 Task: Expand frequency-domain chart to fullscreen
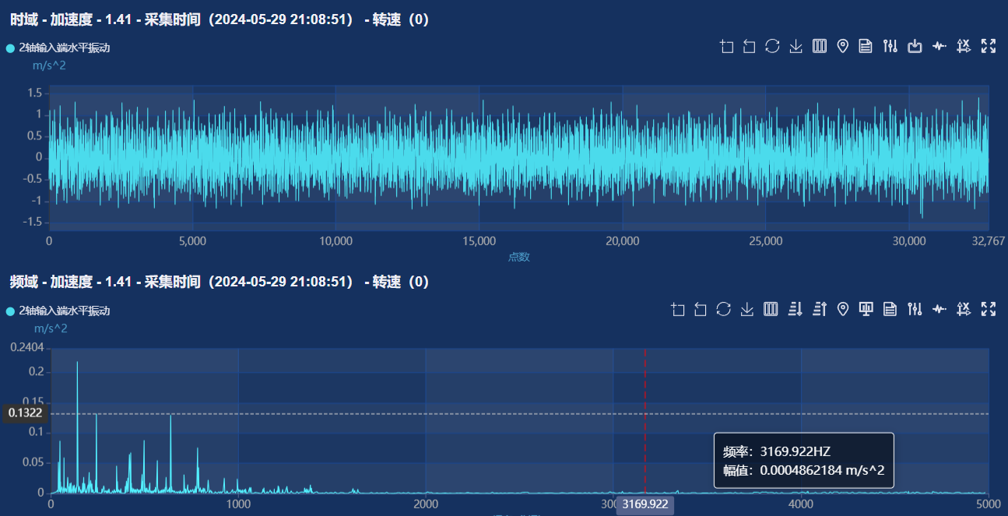point(989,310)
